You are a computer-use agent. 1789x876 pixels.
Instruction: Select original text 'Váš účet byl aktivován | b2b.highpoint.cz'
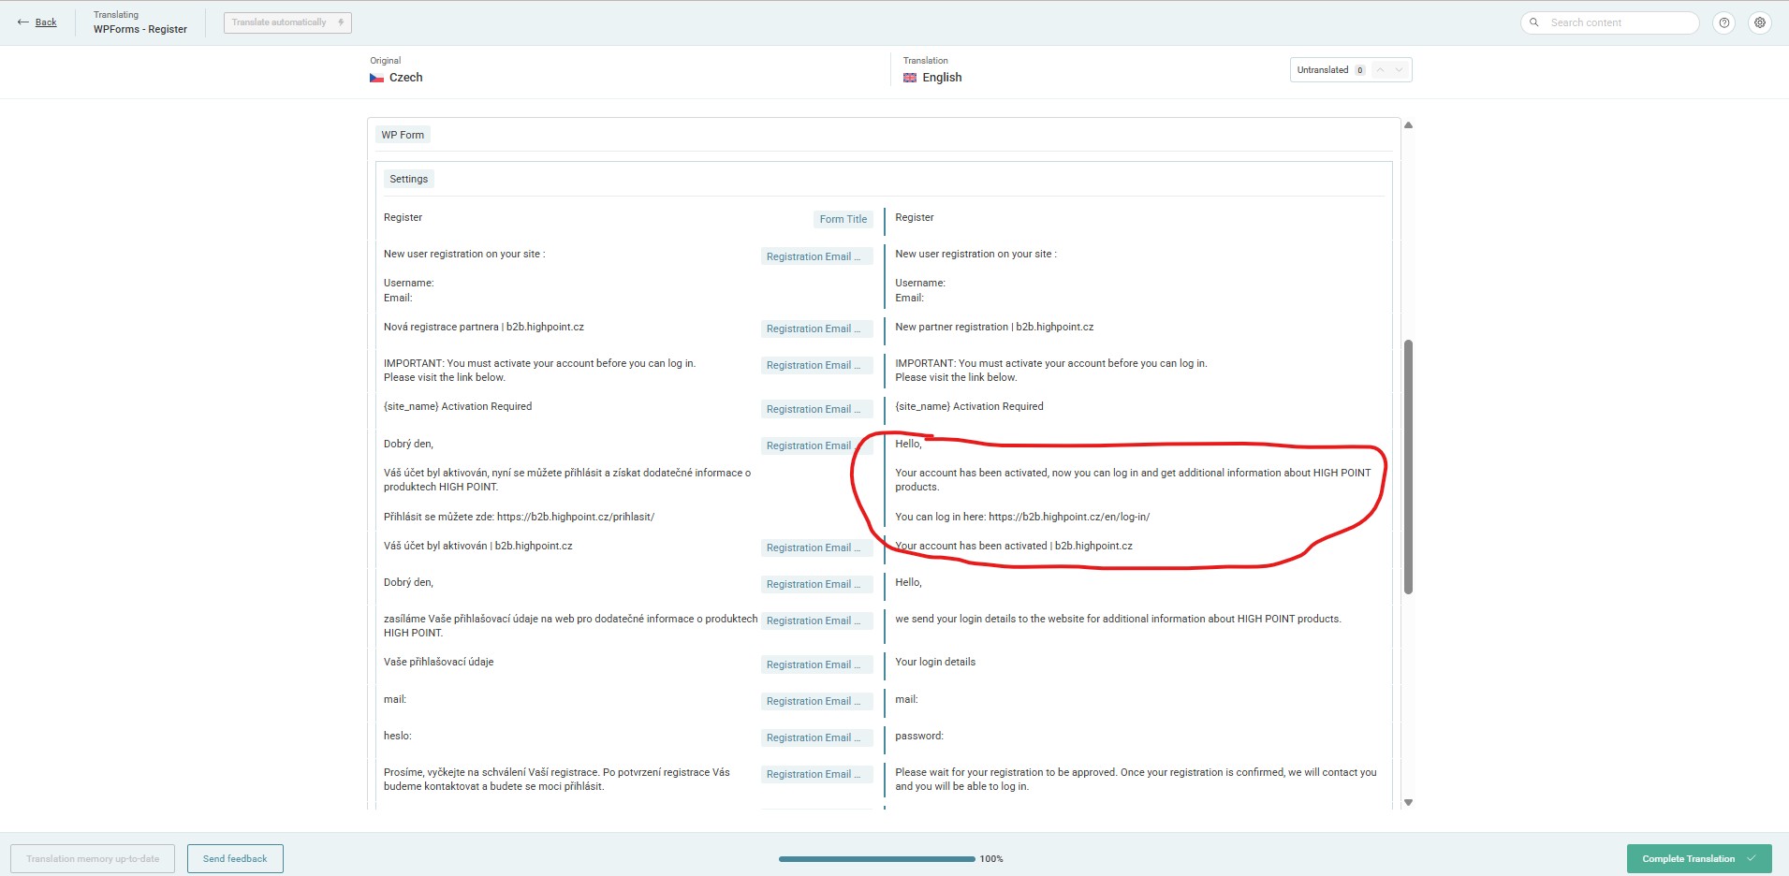coord(478,547)
